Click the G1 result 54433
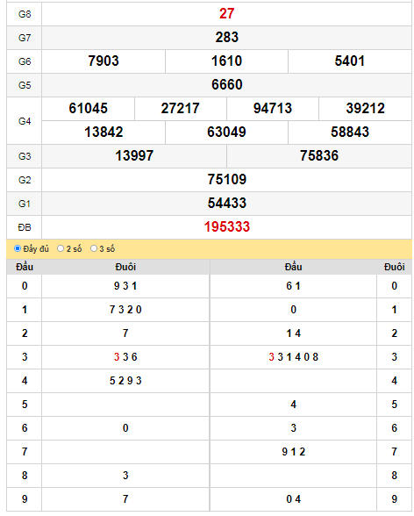414x516 pixels. pos(227,203)
